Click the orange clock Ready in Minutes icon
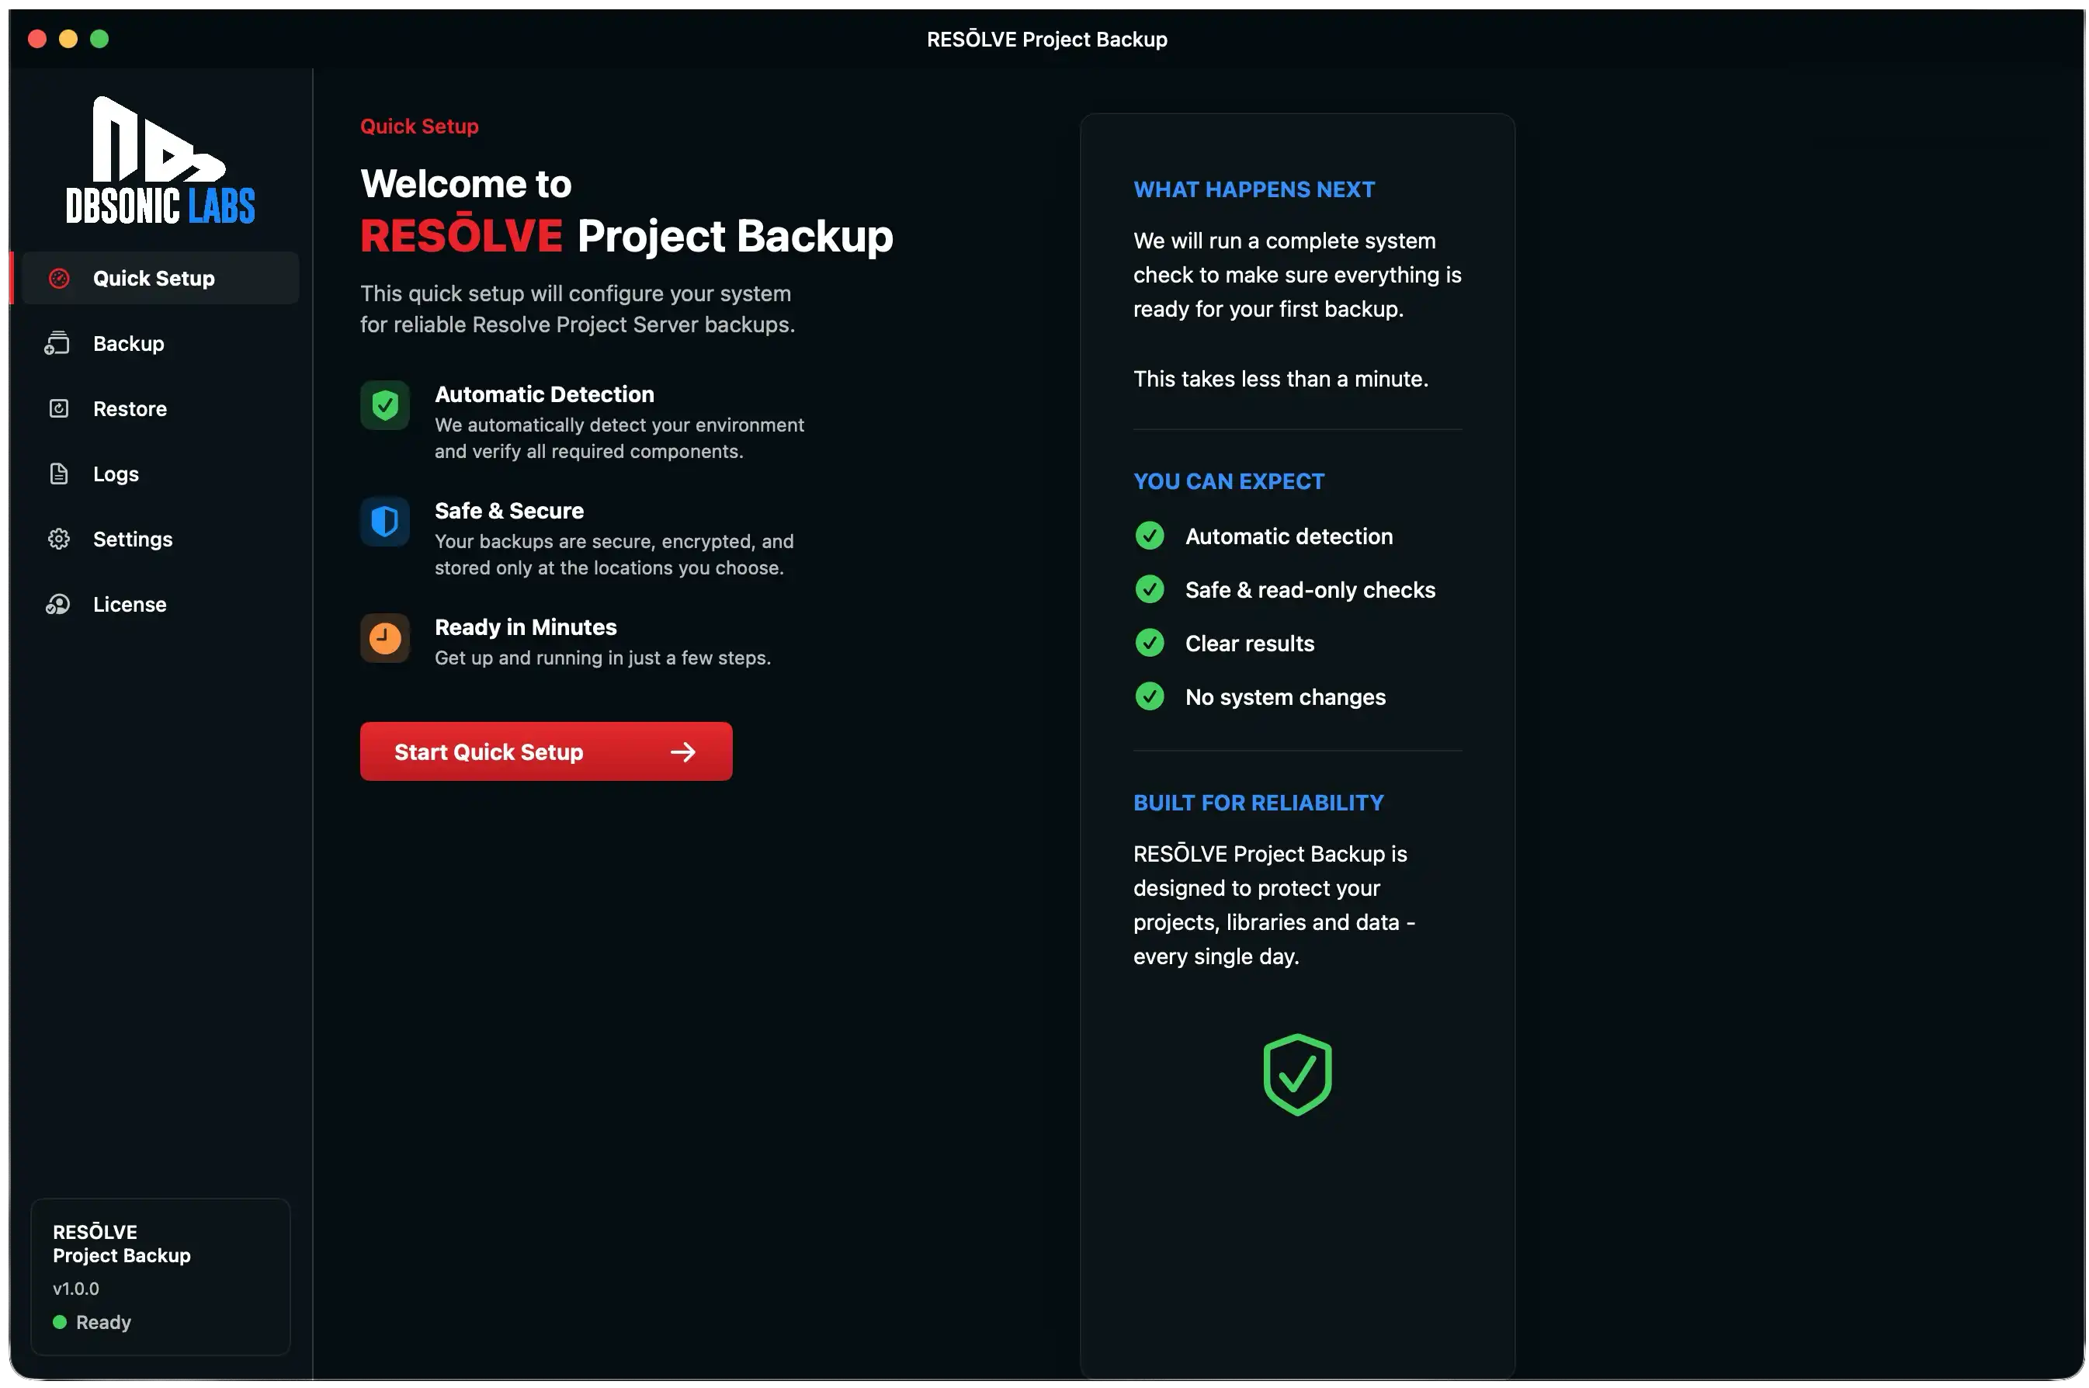Viewport: 2089px width, 1388px height. click(385, 638)
